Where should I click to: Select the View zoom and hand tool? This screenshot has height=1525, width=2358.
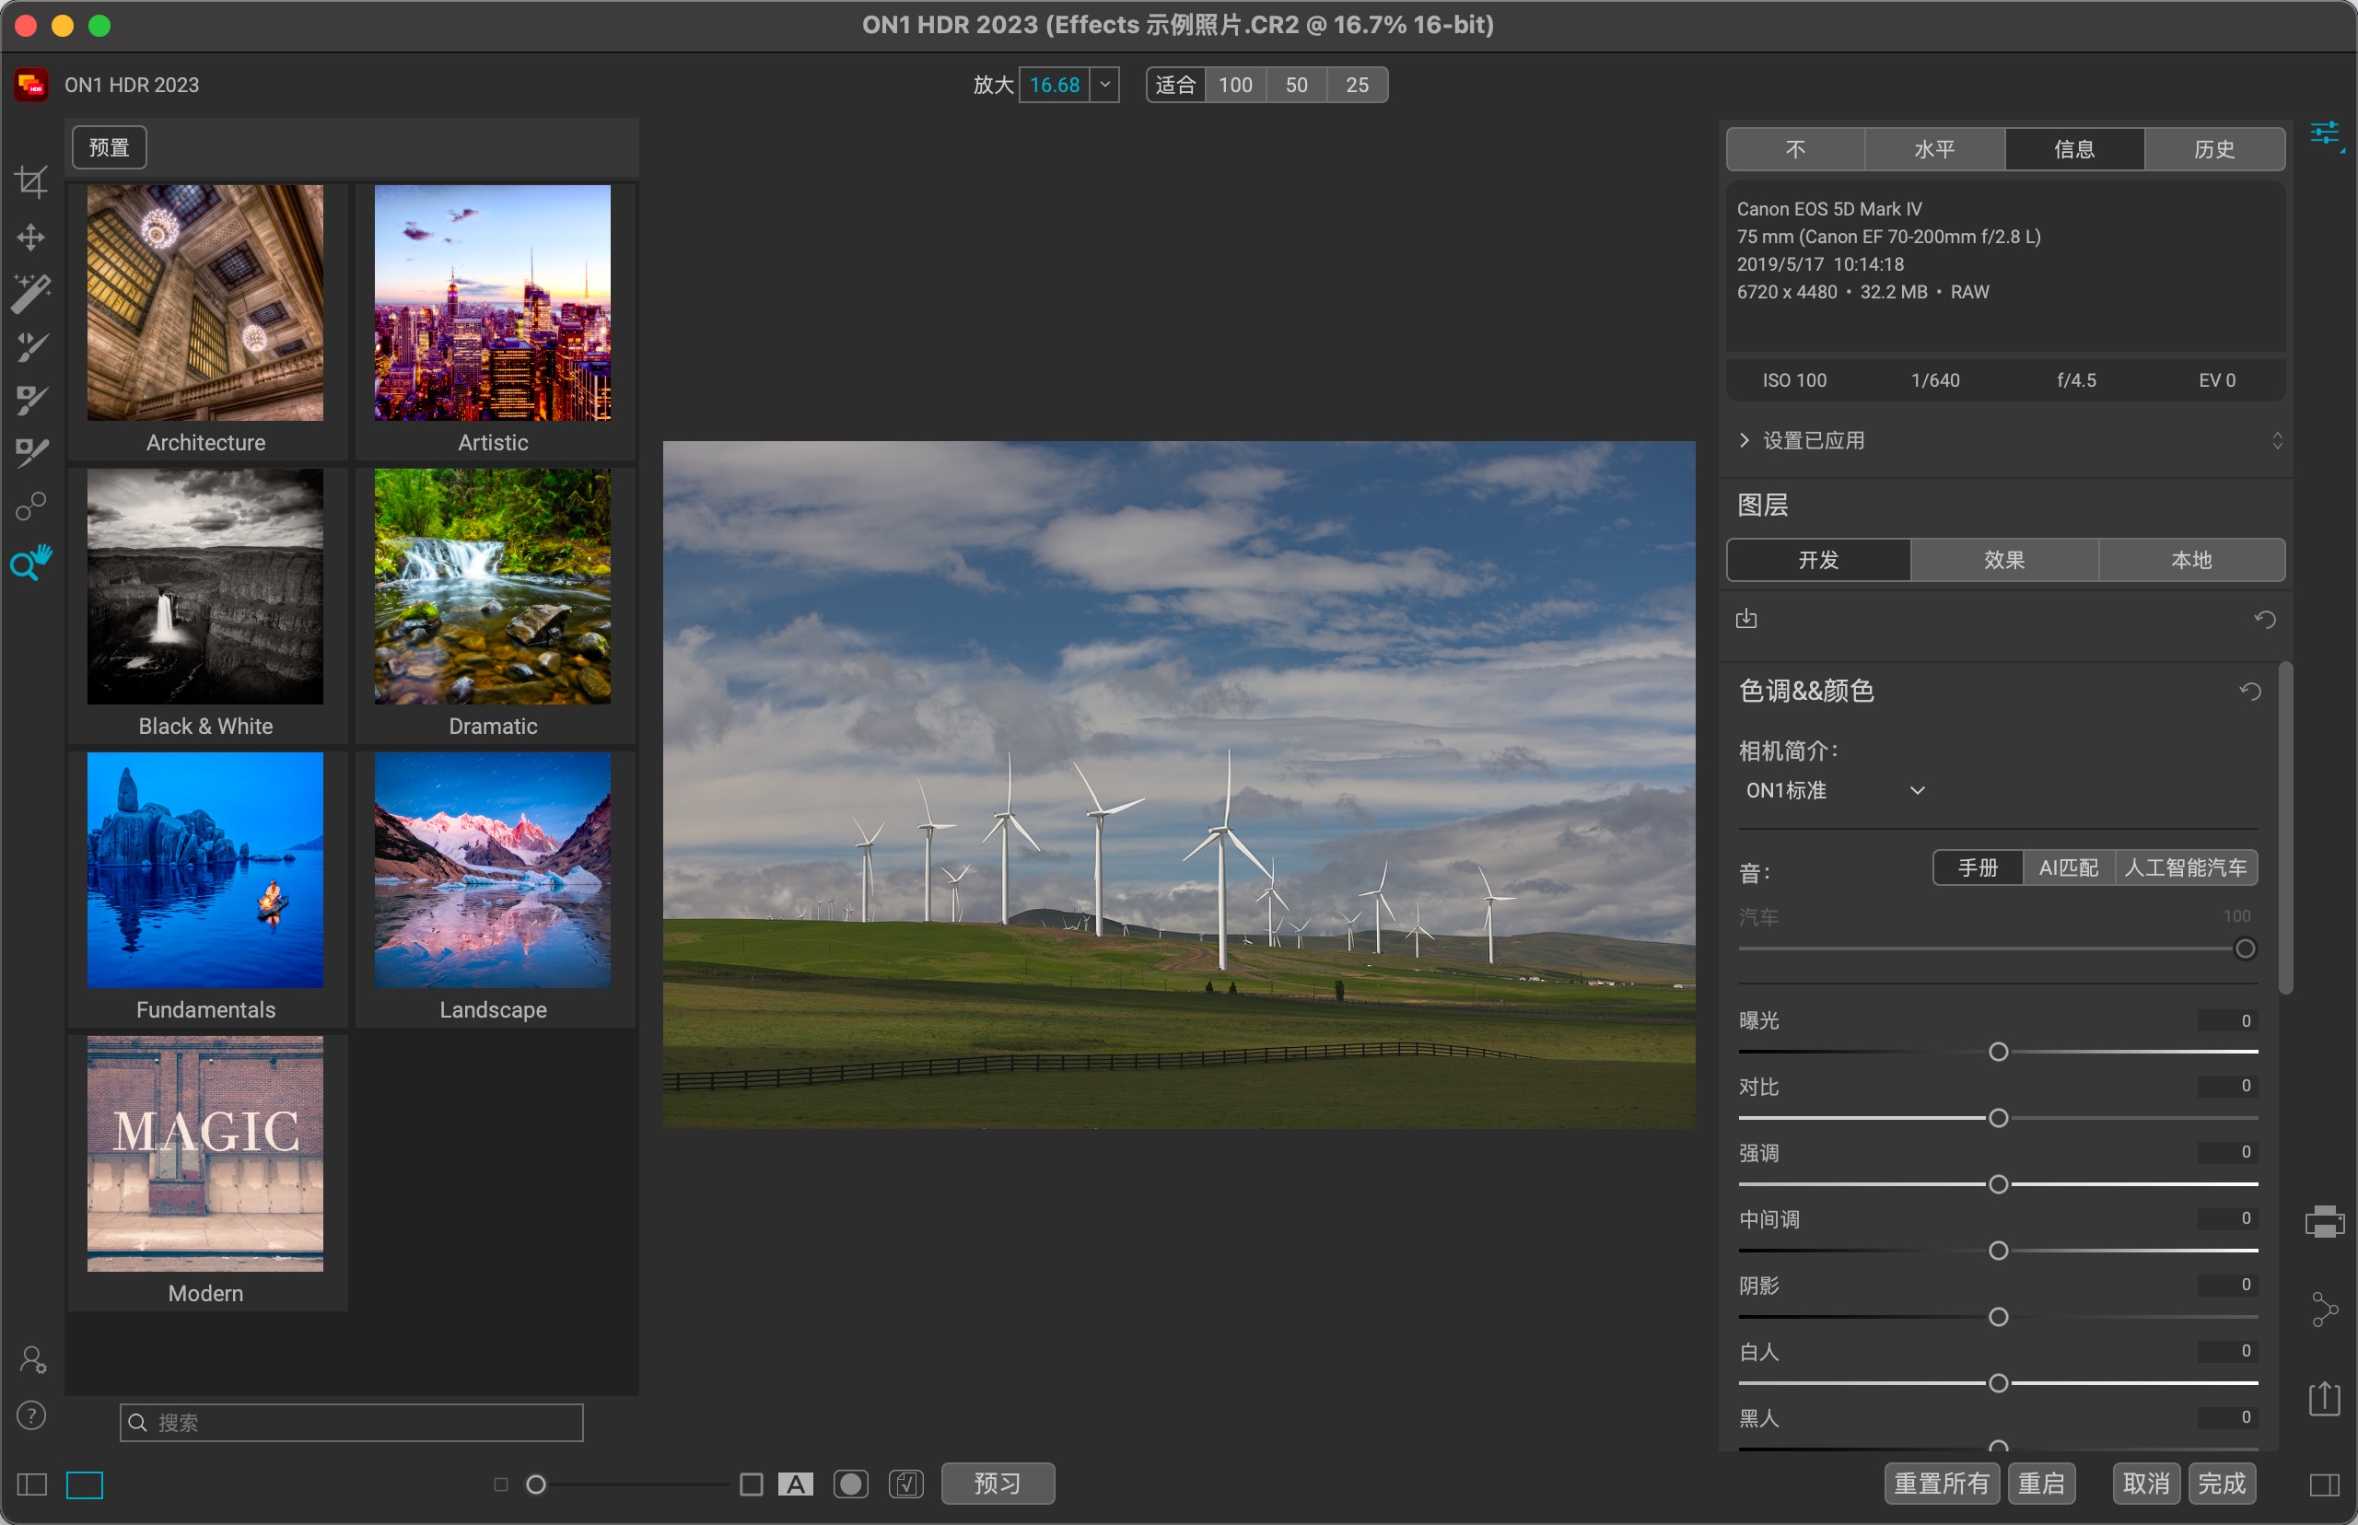[x=30, y=563]
